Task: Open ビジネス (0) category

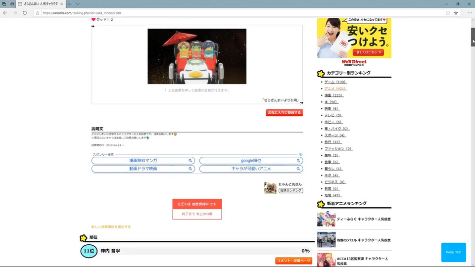Action: point(335,182)
